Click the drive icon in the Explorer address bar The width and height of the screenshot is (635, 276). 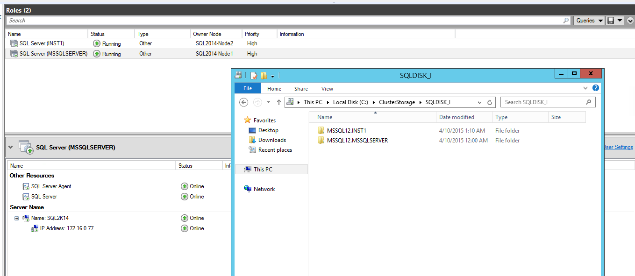coord(290,102)
